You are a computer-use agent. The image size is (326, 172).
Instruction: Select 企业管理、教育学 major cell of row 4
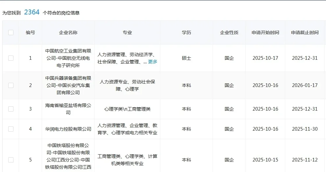[127, 129]
